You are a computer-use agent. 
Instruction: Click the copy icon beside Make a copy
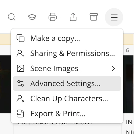[x=21, y=38]
